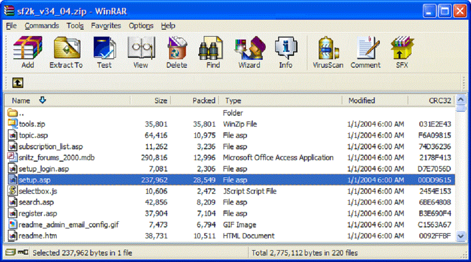471x262 pixels.
Task: Click size value 290,816
Action: 154,158
